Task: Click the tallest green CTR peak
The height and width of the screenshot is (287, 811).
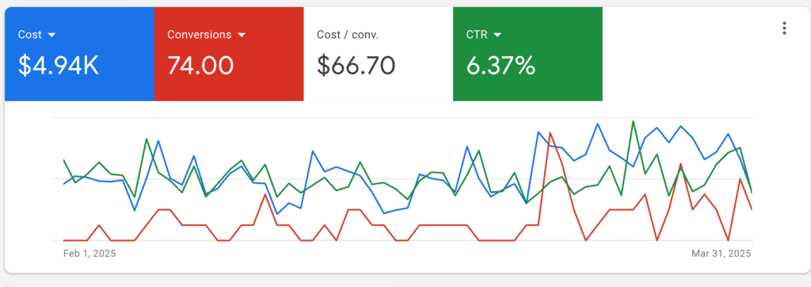Action: tap(633, 121)
